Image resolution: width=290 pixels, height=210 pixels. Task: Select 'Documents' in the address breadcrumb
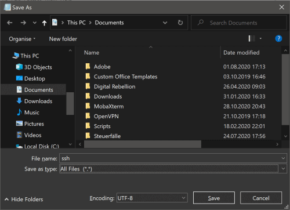(109, 23)
